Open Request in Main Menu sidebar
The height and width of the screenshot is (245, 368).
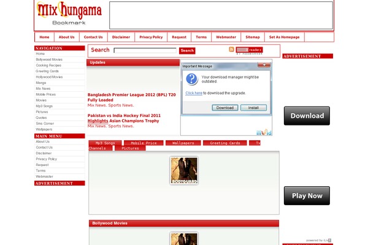coord(42,165)
